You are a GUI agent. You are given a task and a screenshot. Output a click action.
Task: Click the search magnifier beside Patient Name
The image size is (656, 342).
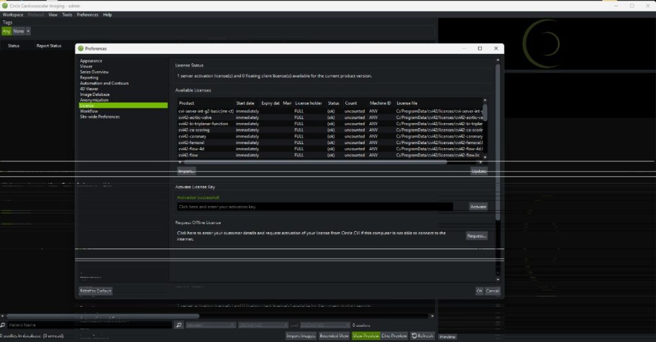[x=4, y=325]
